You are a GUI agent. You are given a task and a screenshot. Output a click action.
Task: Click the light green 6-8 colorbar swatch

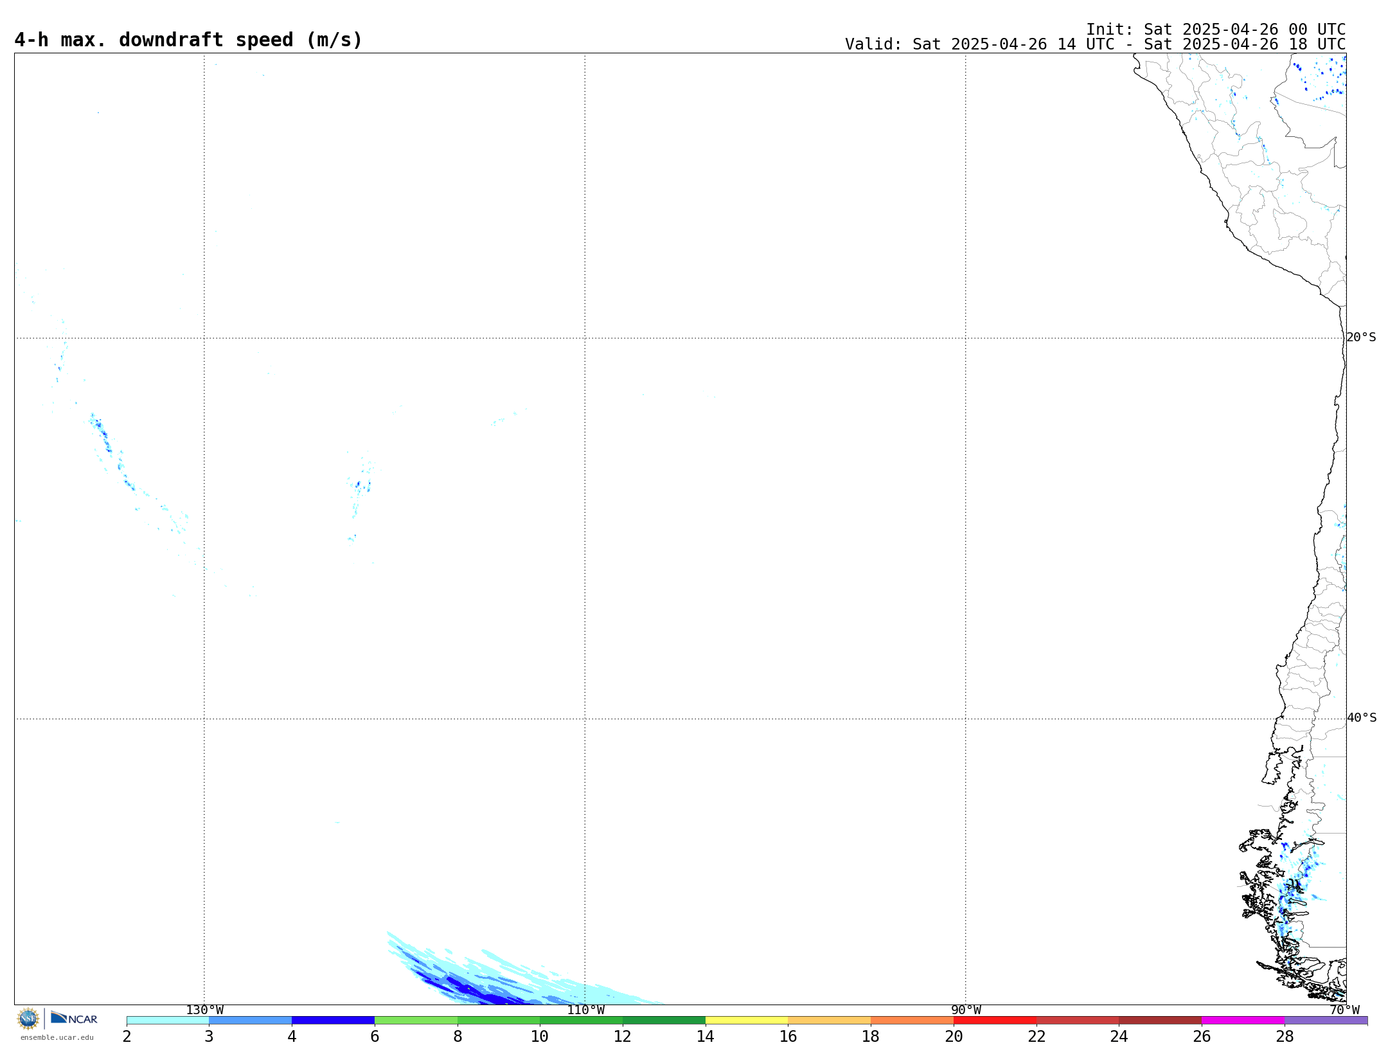click(416, 1021)
